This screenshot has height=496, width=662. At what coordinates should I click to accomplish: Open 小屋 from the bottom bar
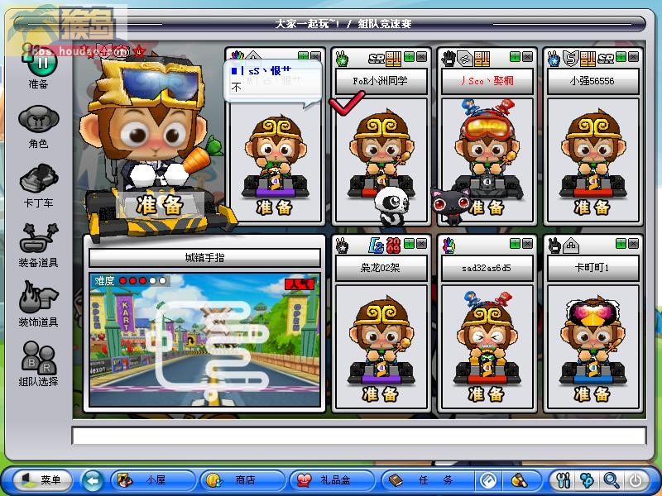pos(153,480)
